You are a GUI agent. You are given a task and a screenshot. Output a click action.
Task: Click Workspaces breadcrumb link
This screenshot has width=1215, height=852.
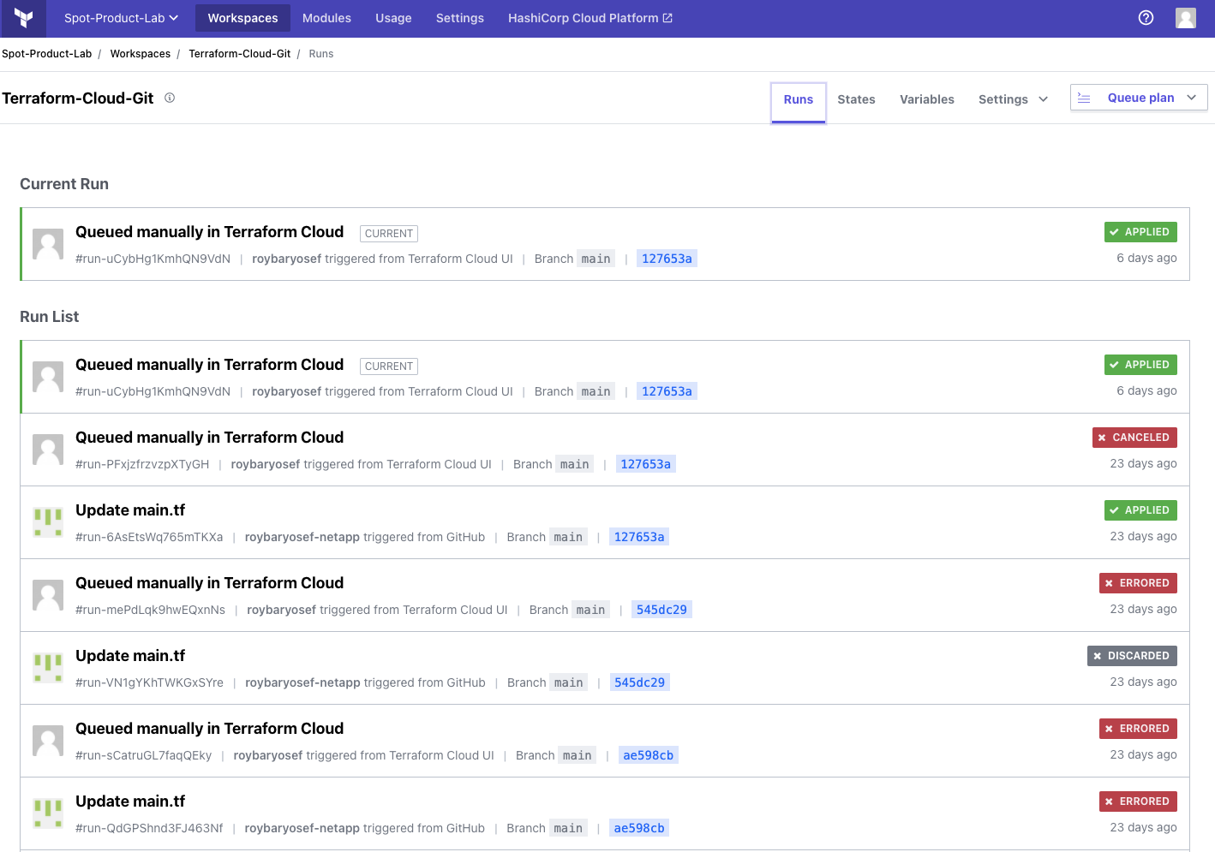click(141, 53)
